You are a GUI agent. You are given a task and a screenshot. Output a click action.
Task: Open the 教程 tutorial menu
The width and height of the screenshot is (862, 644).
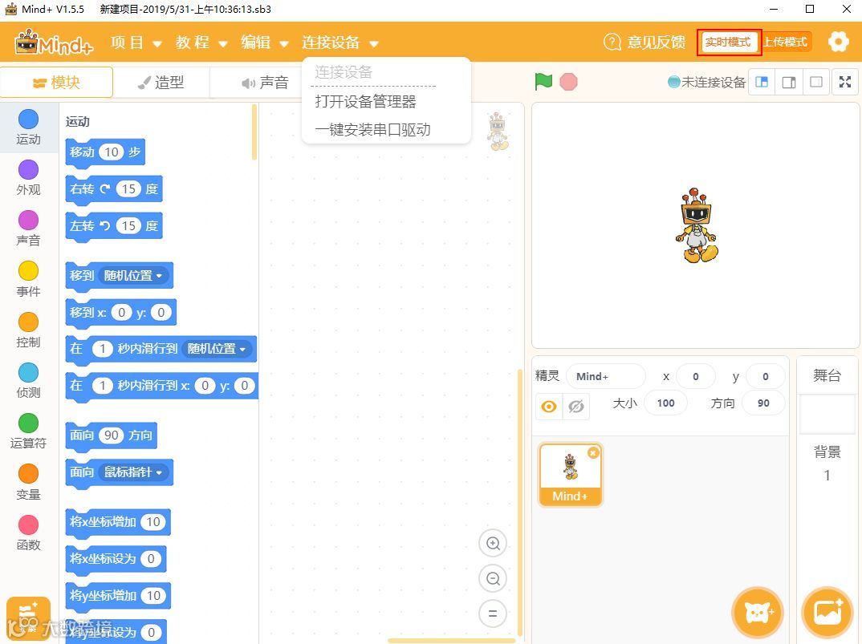201,43
